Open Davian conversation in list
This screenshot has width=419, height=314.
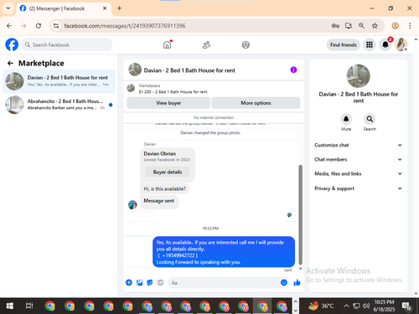coord(59,81)
